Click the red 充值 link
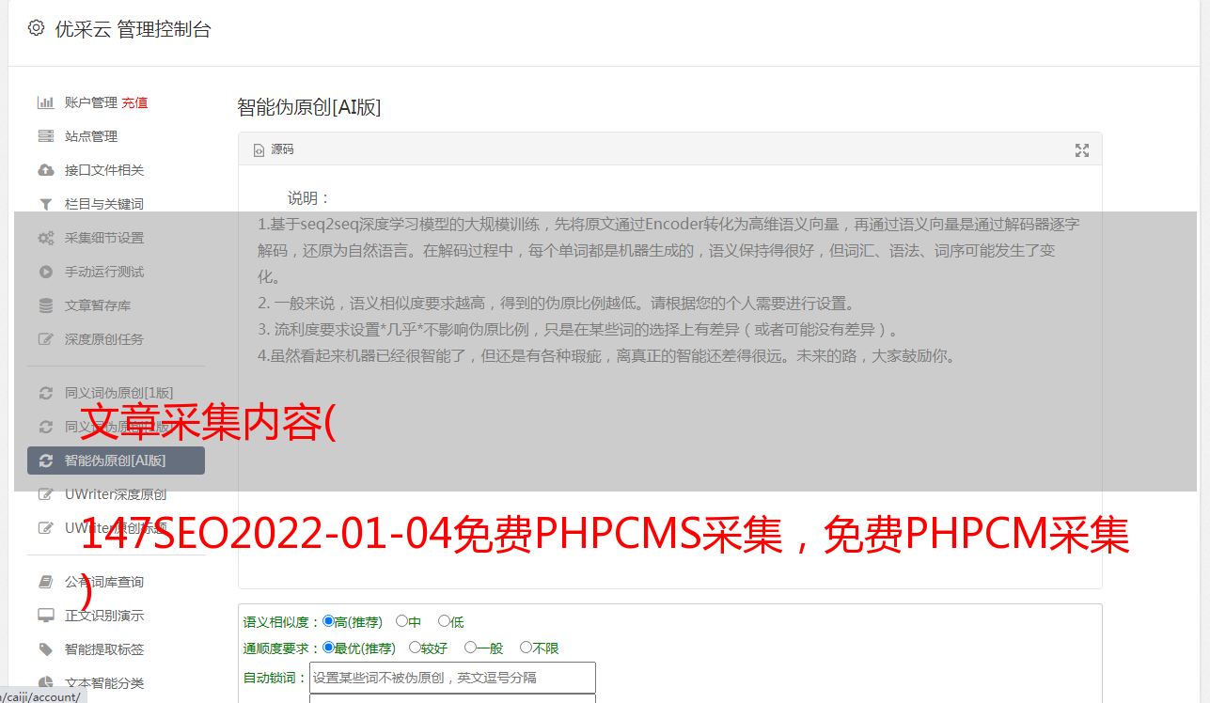 (x=134, y=102)
